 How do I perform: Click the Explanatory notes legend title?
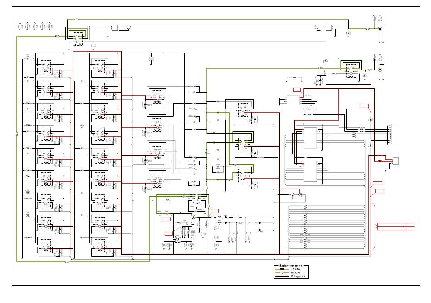(291, 265)
